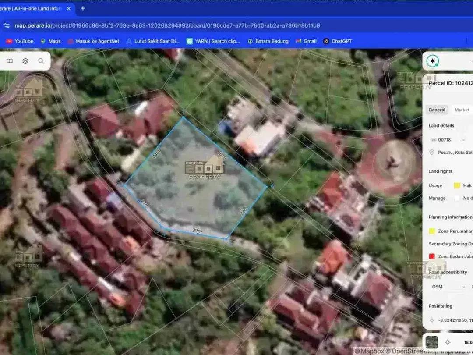Open the YARN Search clip bookmark
473x355 pixels.
click(x=213, y=41)
